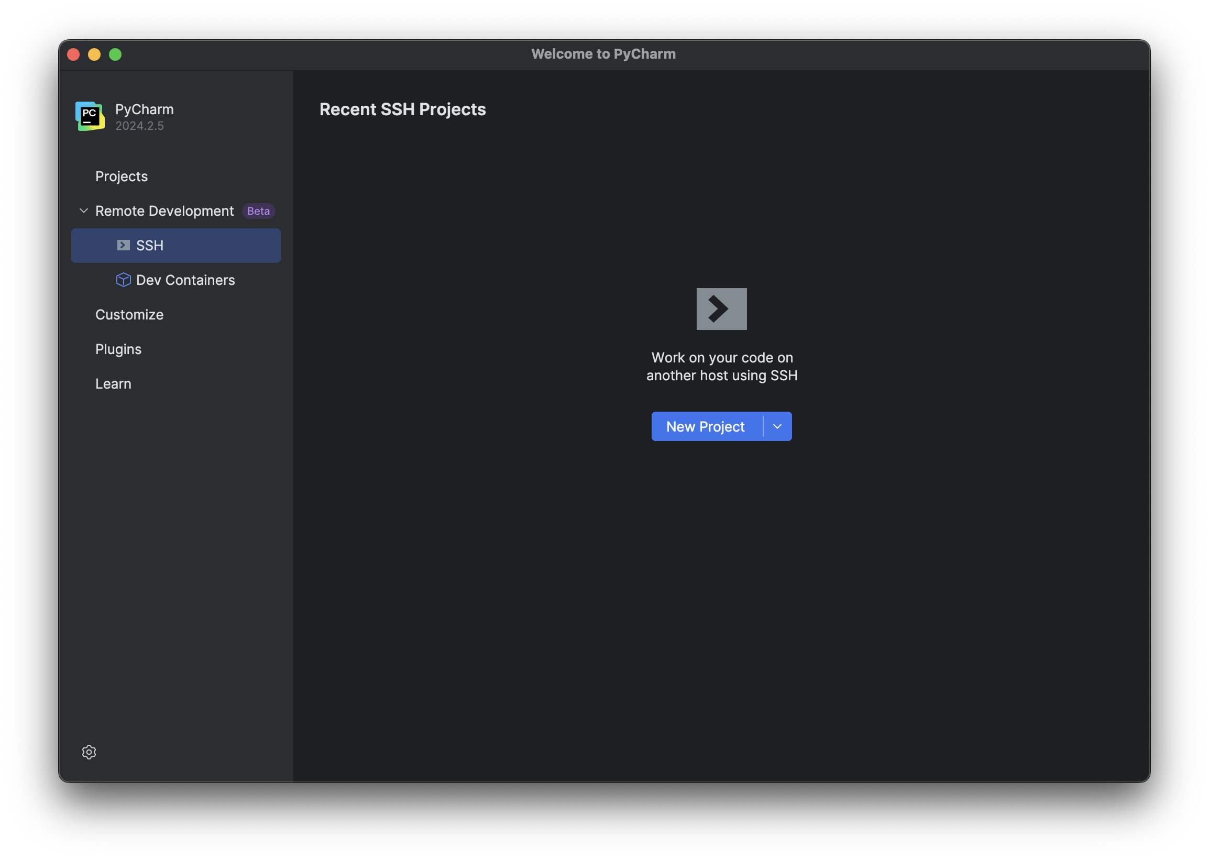Open the Learn section
Screen dimensions: 1209x860
113,383
